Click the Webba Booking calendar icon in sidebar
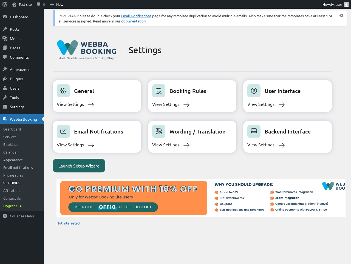The image size is (351, 264). click(5, 119)
